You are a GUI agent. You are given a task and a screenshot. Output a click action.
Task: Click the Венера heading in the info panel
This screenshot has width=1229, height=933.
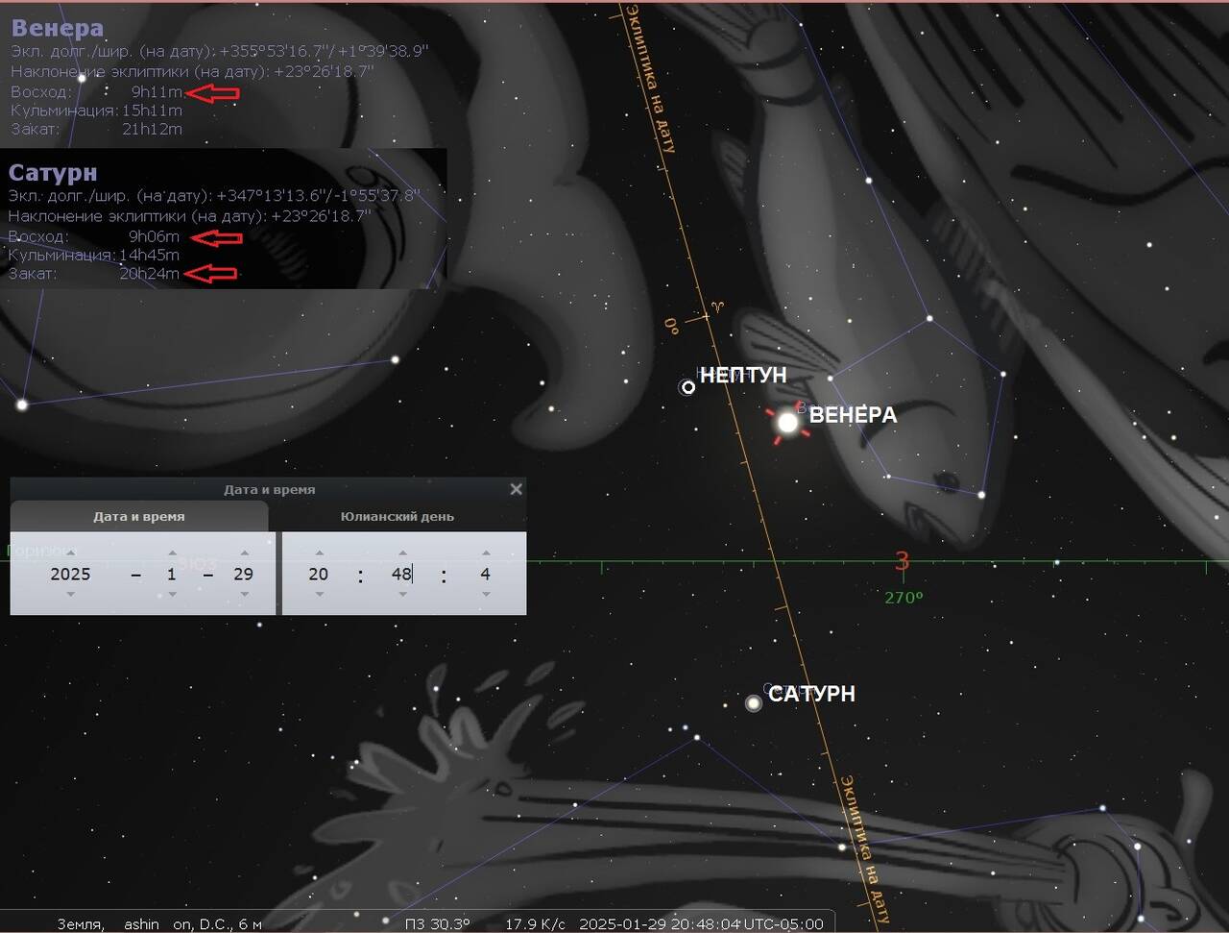coord(58,28)
